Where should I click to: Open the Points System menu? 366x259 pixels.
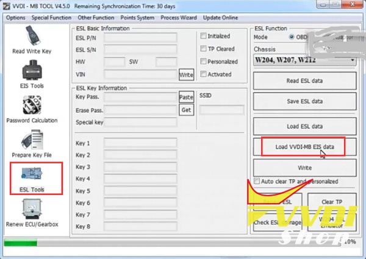pyautogui.click(x=137, y=18)
